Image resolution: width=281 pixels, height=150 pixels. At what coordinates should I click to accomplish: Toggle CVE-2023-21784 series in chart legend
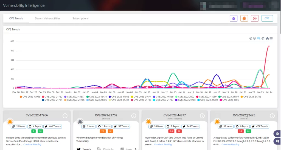coord(52,100)
